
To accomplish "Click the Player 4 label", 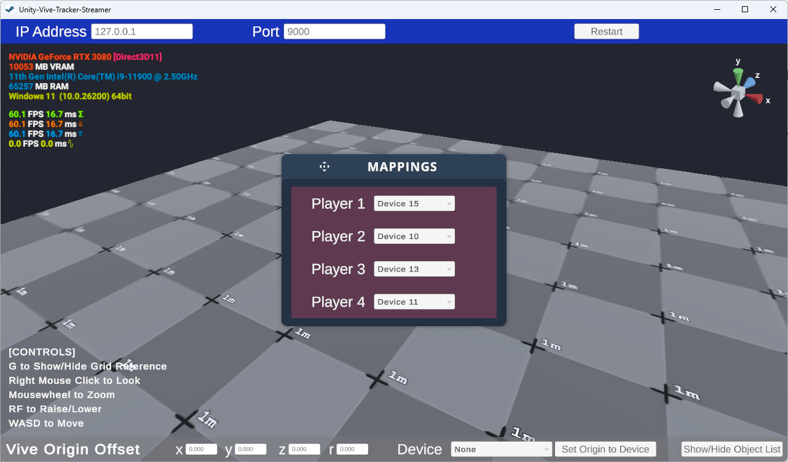I will [338, 302].
